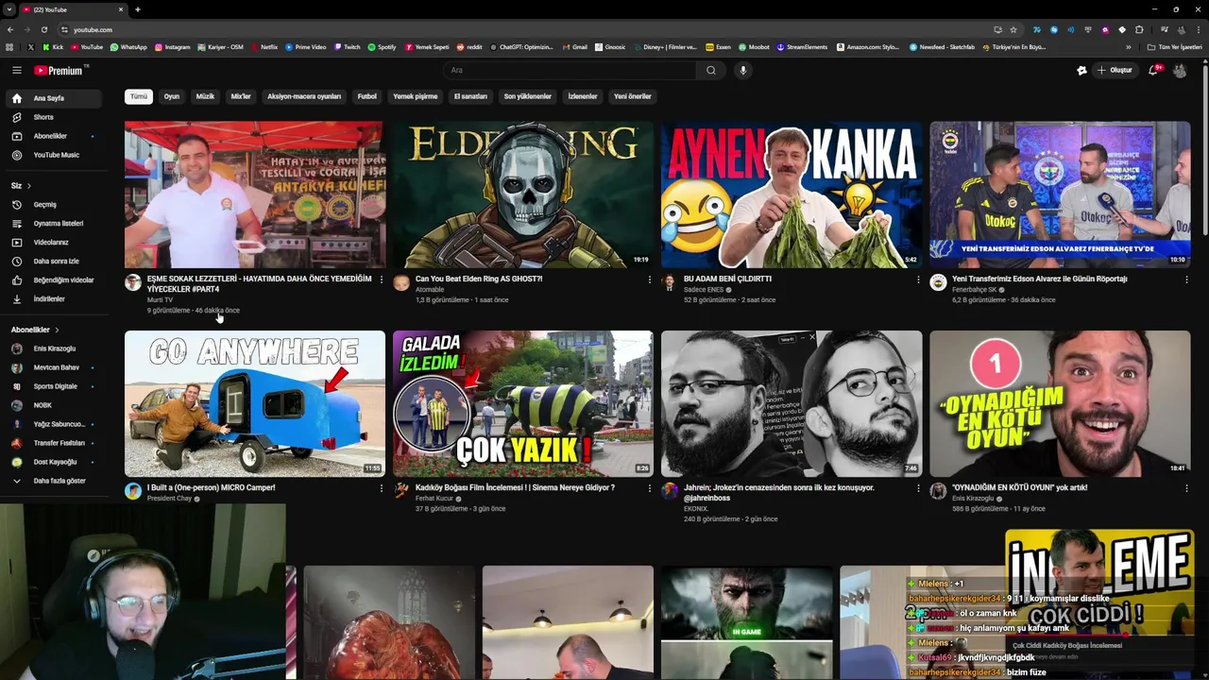The width and height of the screenshot is (1209, 680).
Task: Open the Twitch bookmark
Action: pyautogui.click(x=347, y=46)
